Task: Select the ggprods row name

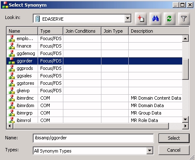Action: (25, 68)
